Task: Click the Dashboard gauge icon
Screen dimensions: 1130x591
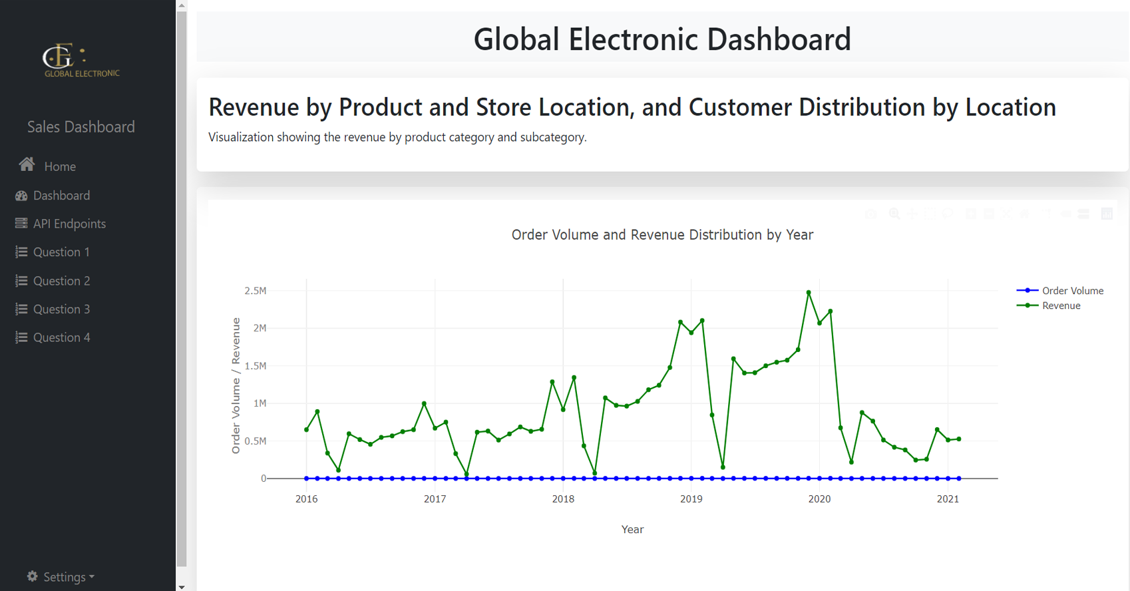Action: (x=21, y=196)
